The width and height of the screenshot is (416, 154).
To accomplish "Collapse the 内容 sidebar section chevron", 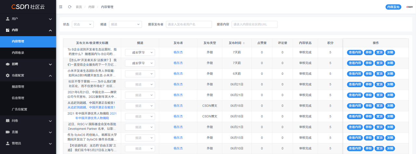I will point(50,30).
